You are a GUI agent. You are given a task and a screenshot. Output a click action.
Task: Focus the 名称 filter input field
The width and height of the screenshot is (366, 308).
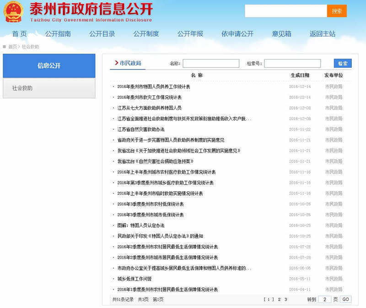click(x=211, y=63)
